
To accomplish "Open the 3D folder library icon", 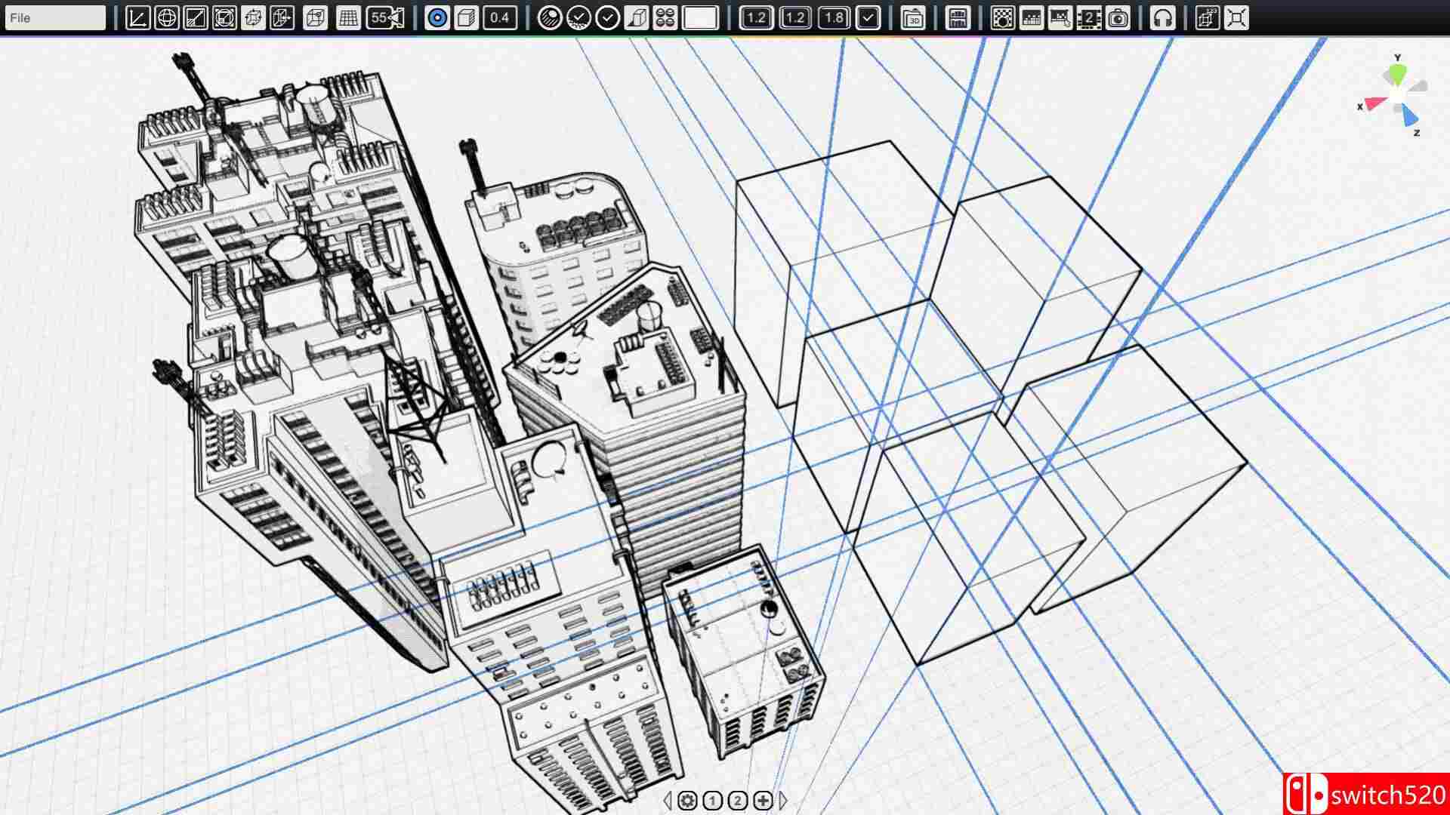I will 914,17.
